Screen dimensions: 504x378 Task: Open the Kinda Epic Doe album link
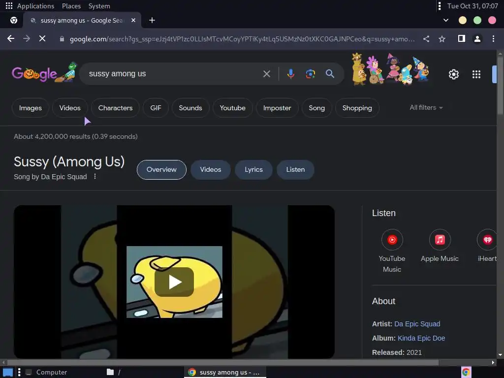point(421,338)
